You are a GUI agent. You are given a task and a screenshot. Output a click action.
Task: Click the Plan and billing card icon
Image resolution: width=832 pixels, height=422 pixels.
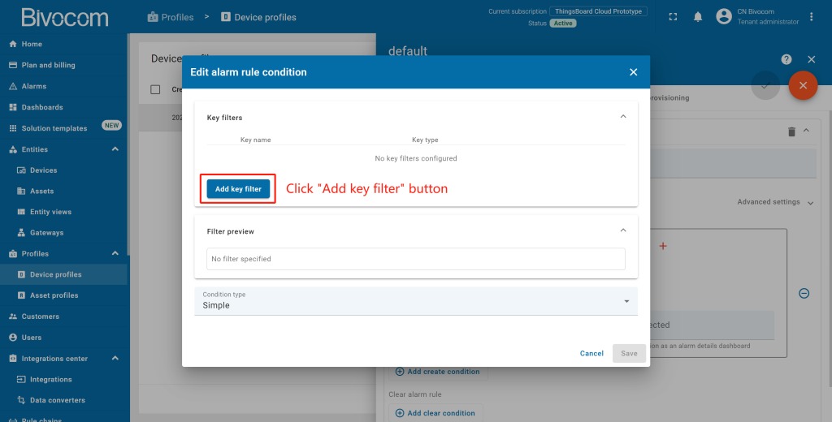click(13, 65)
